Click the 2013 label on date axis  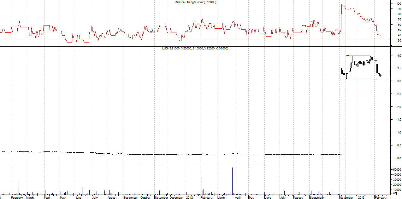[x=362, y=197]
